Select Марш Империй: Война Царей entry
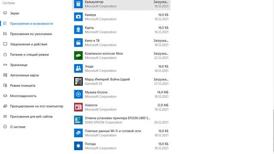The height and width of the screenshot is (154, 274). point(121,81)
